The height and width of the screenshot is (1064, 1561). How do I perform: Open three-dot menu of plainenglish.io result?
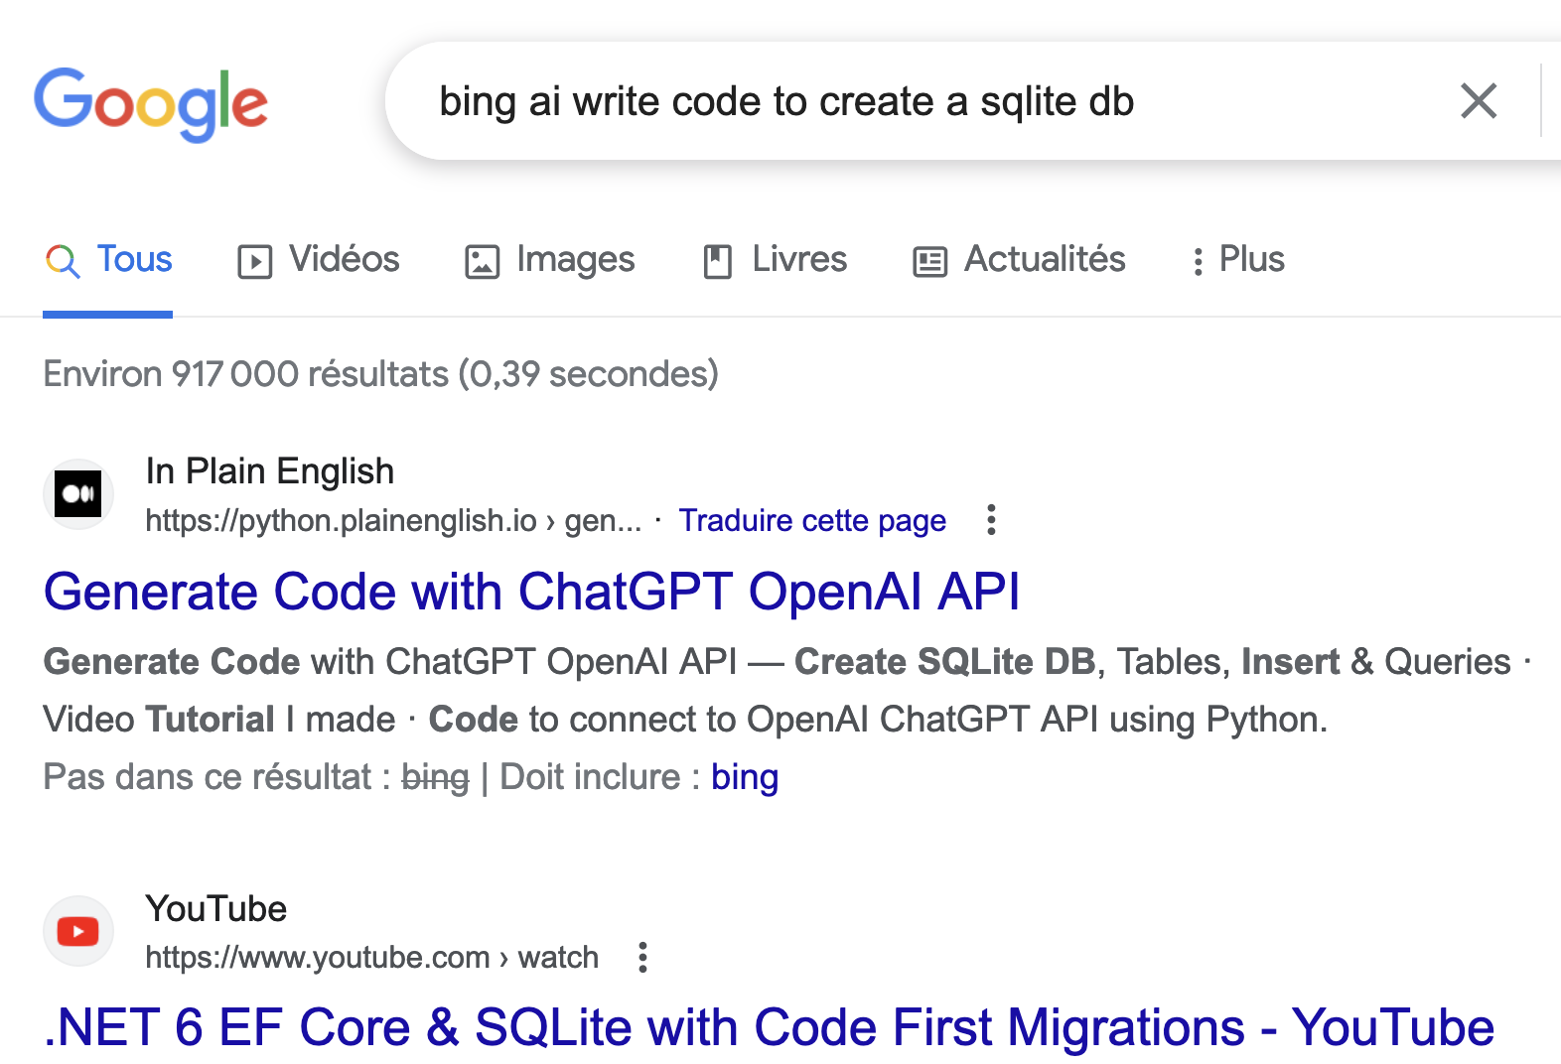point(990,520)
